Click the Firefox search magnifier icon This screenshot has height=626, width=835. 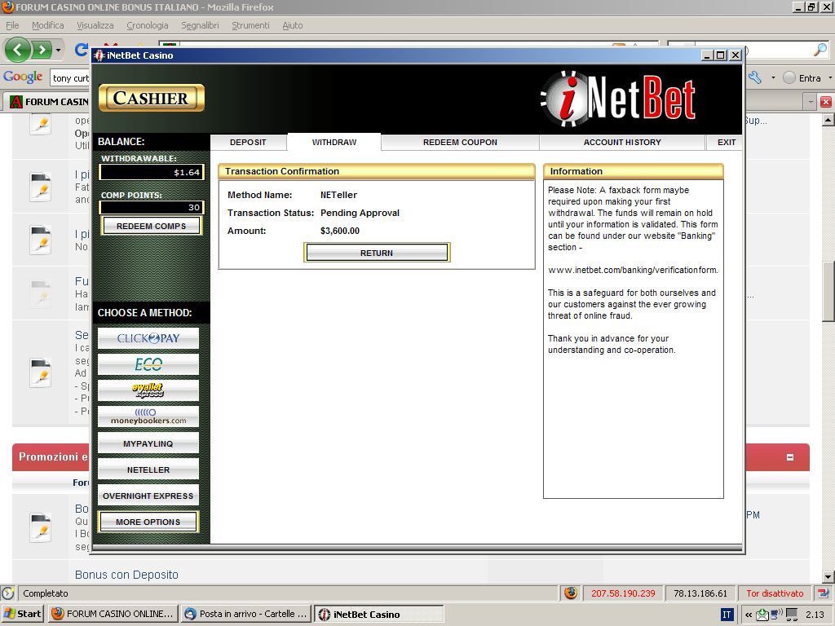820,50
